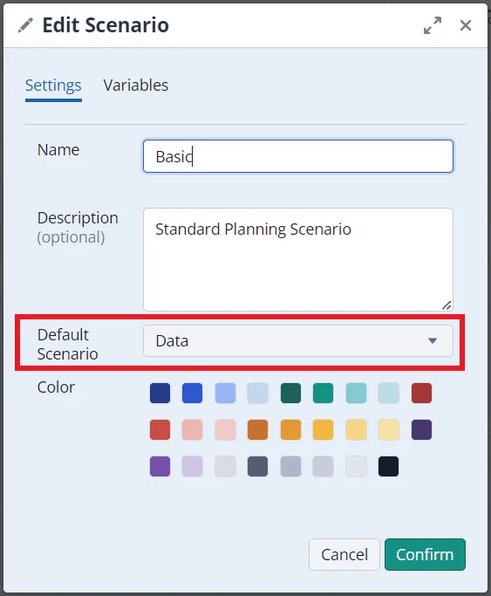Viewport: 491px width, 596px height.
Task: Choose the dark green color swatch
Action: [290, 393]
